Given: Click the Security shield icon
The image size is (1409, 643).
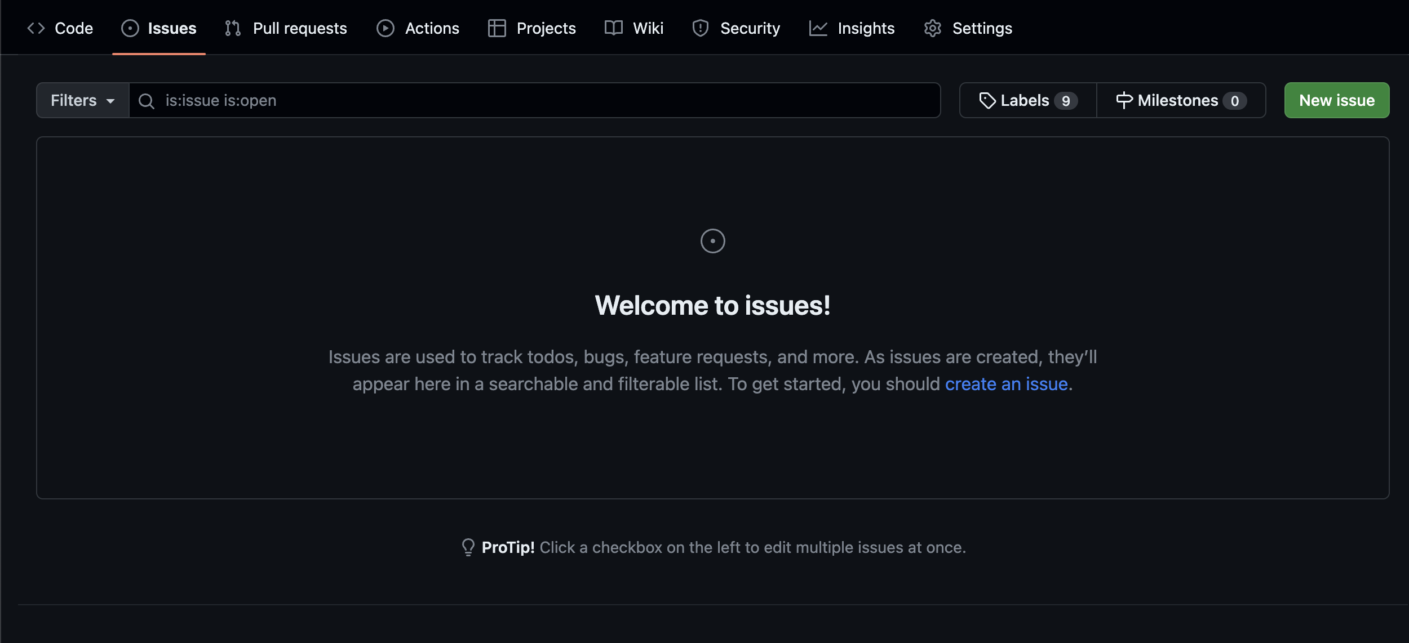Looking at the screenshot, I should pyautogui.click(x=700, y=28).
